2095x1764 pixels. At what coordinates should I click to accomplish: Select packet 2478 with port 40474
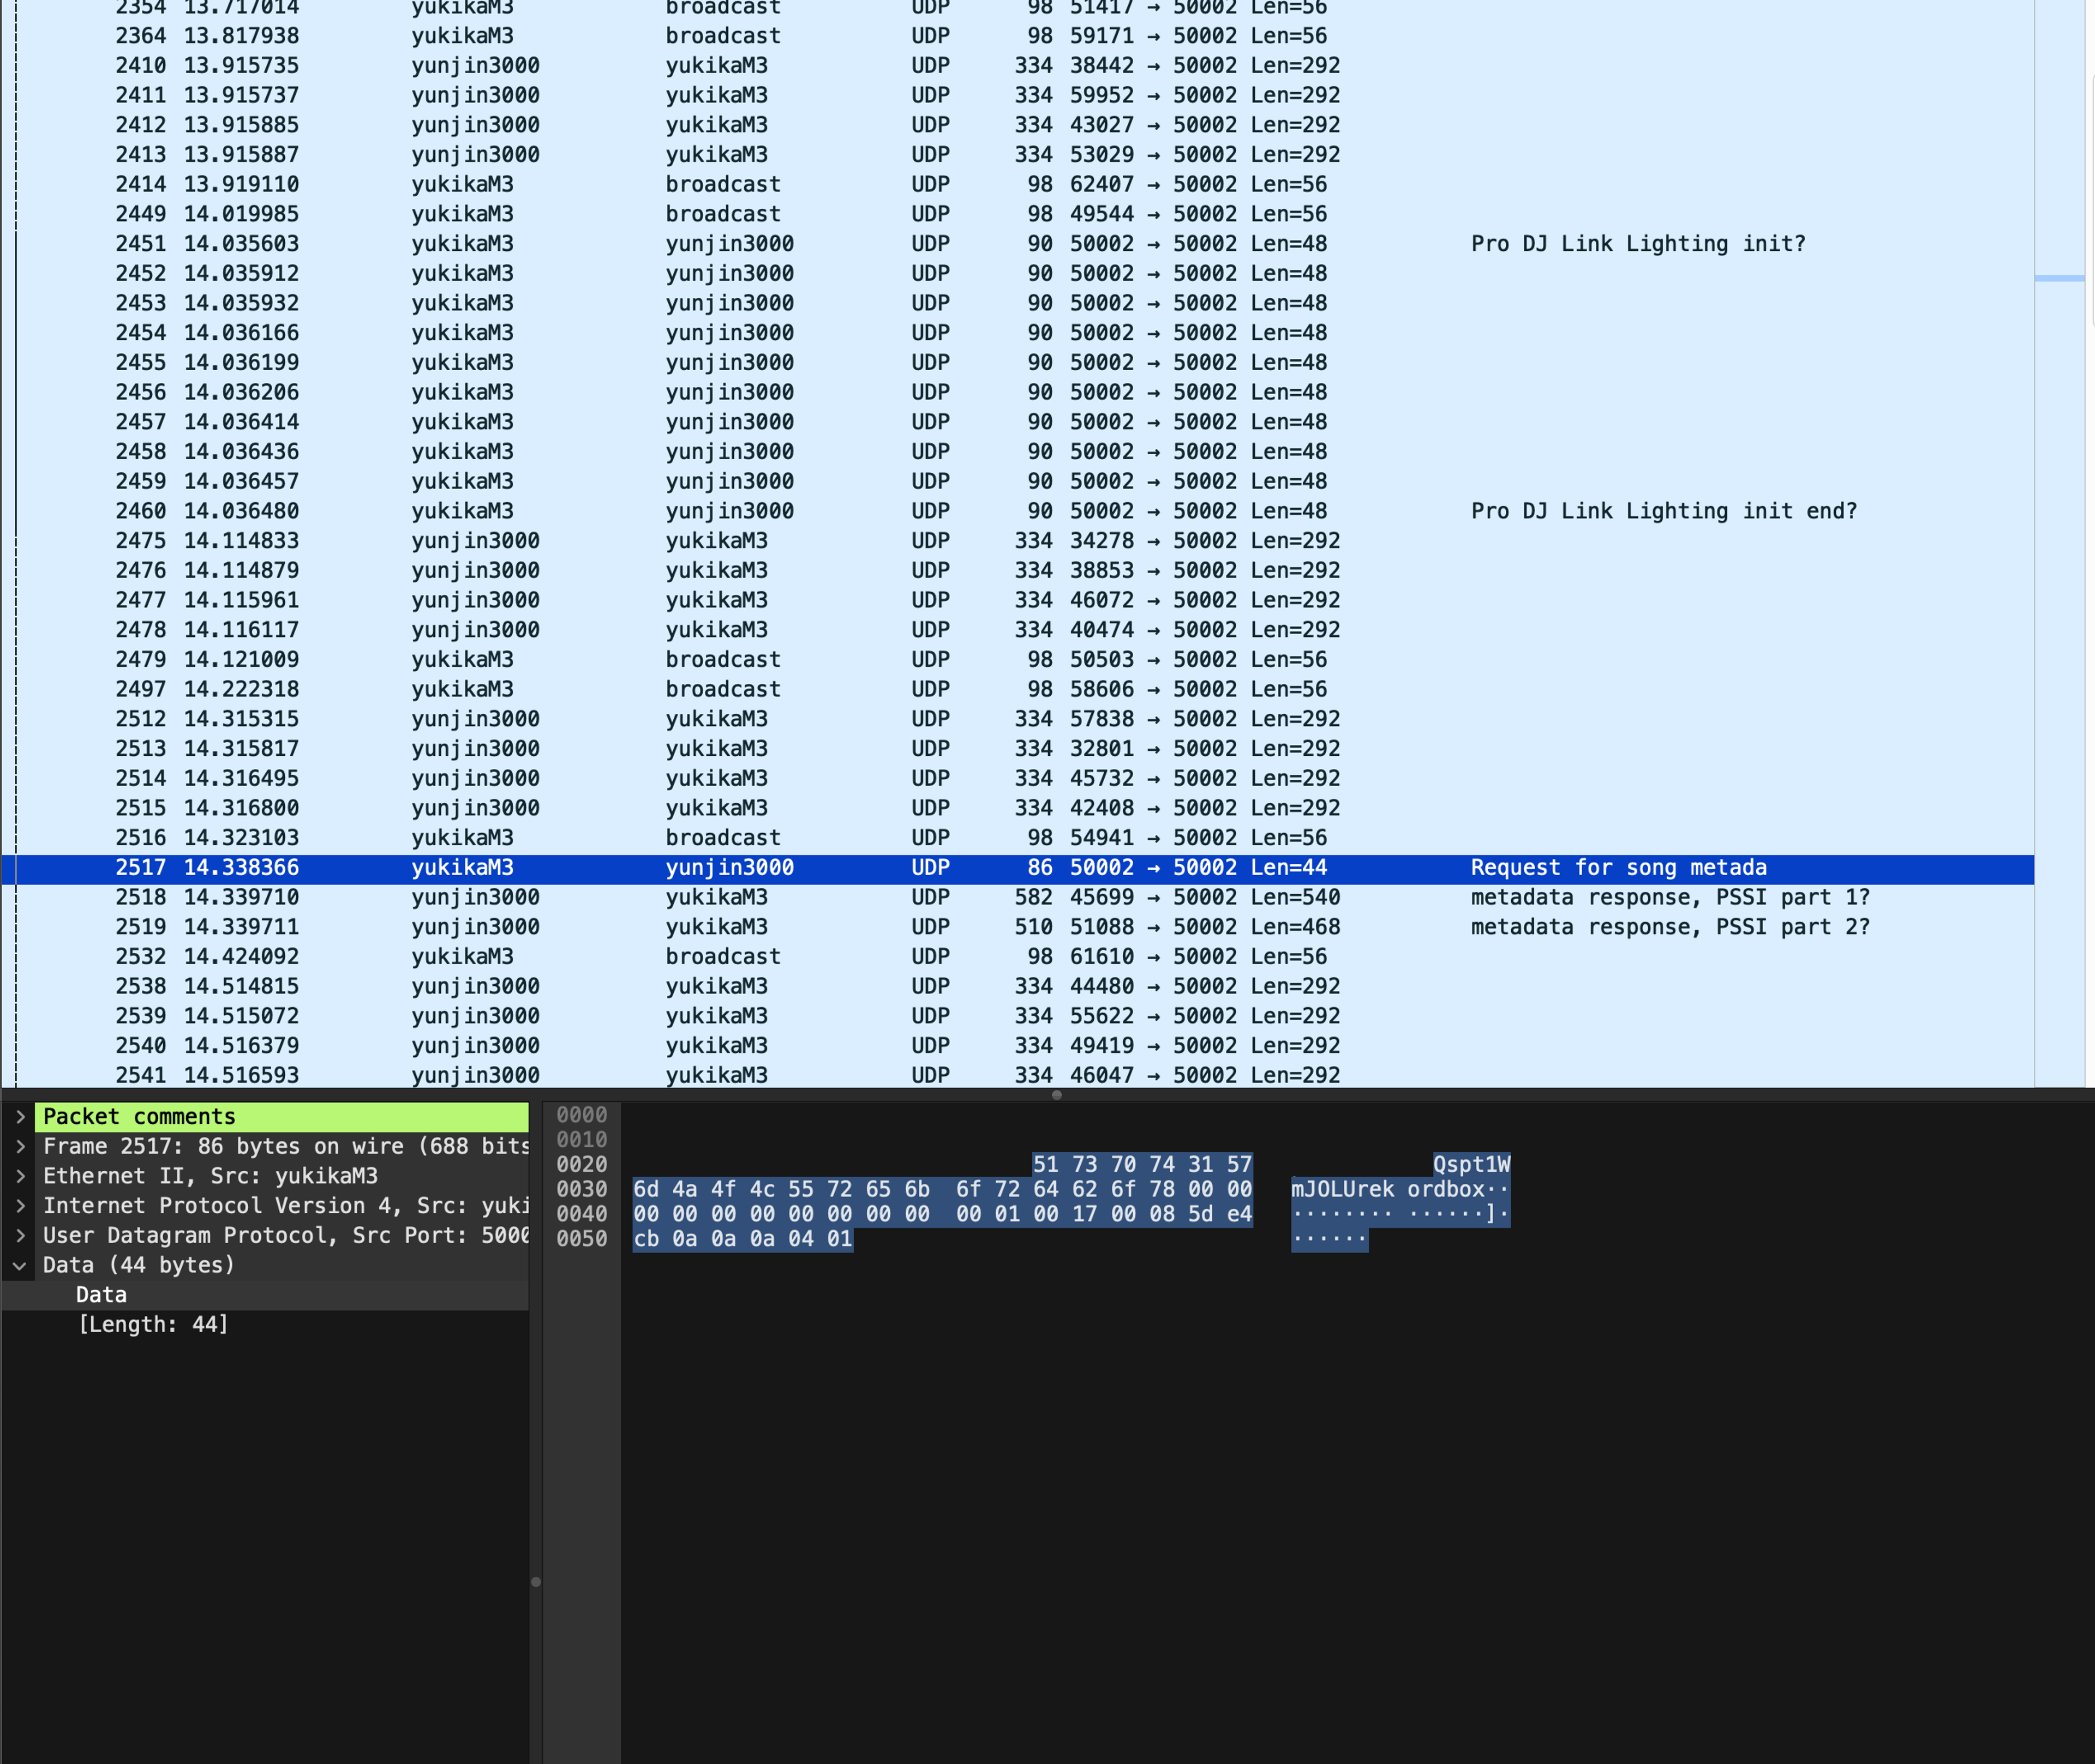pyautogui.click(x=1017, y=631)
